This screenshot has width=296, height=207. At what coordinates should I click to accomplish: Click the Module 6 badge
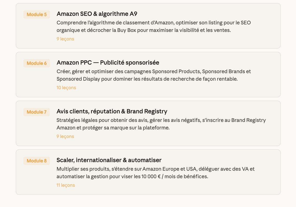point(37,63)
